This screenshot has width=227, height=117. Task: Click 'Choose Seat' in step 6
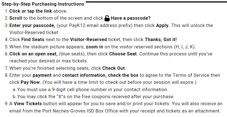coord(123,54)
